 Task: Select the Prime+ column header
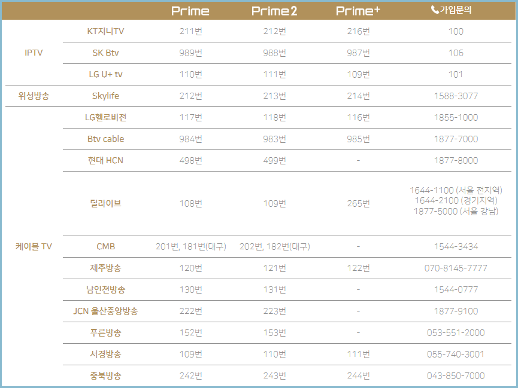click(x=358, y=11)
